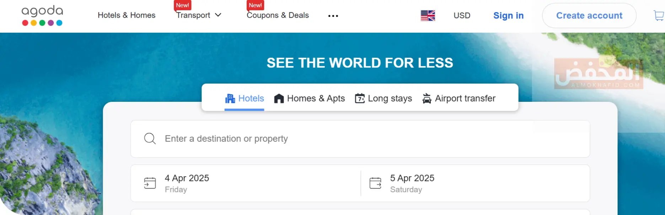Switch to Homes & Apts tab
This screenshot has width=665, height=215.
[x=310, y=99]
